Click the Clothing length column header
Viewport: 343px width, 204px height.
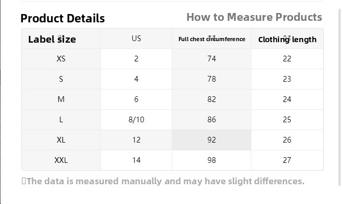[287, 39]
